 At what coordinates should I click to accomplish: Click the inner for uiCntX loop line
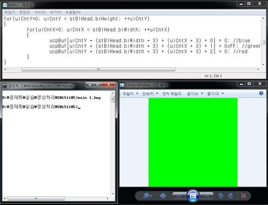tap(98, 30)
